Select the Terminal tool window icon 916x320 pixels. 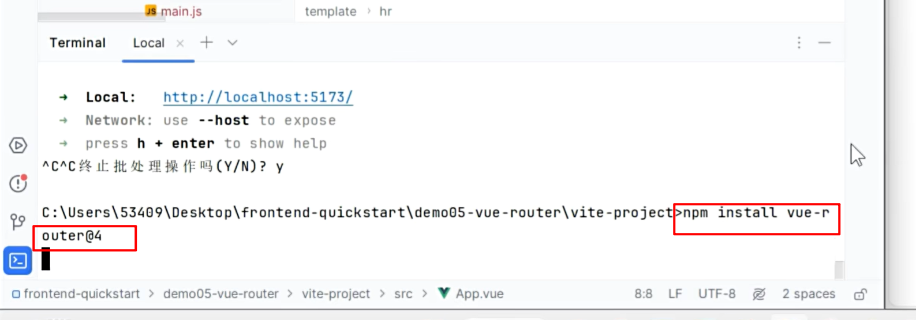[18, 261]
